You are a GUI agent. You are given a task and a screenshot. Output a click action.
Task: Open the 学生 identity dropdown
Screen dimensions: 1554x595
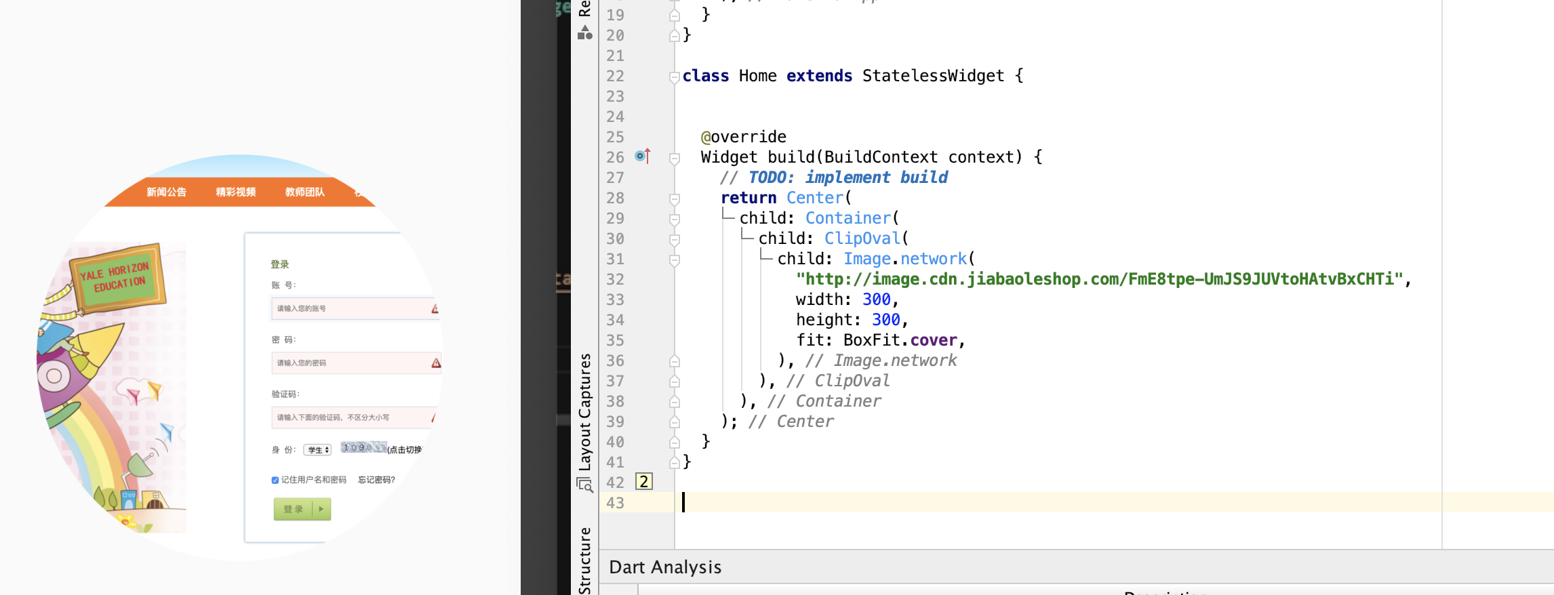pos(317,450)
